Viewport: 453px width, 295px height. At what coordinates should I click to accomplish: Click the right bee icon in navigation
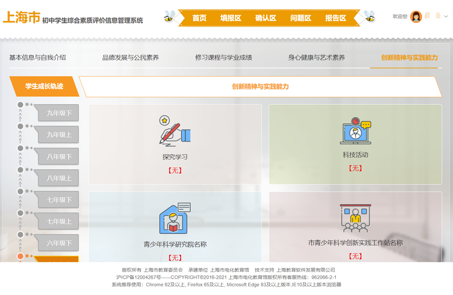370,17
